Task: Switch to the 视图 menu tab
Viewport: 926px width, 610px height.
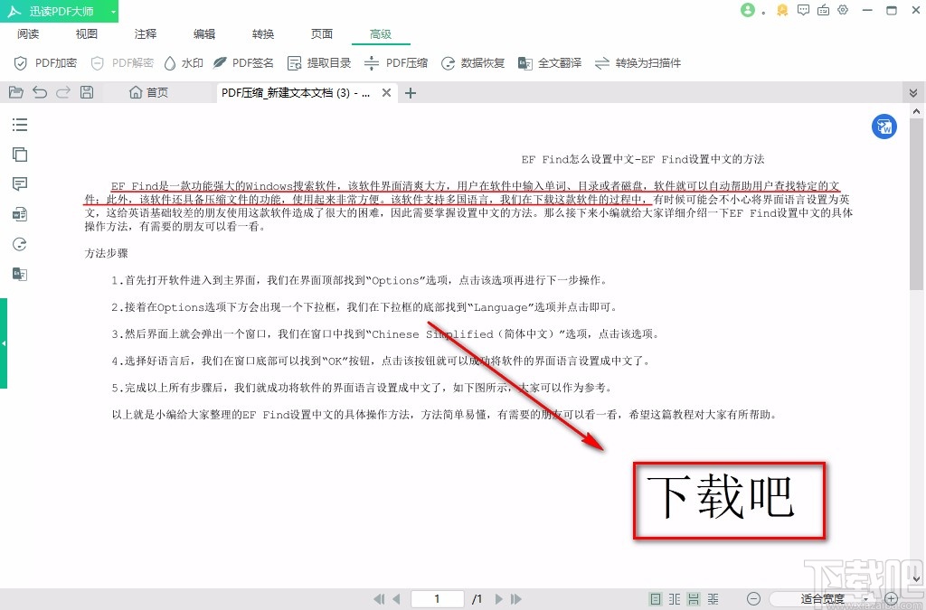Action: coord(86,34)
